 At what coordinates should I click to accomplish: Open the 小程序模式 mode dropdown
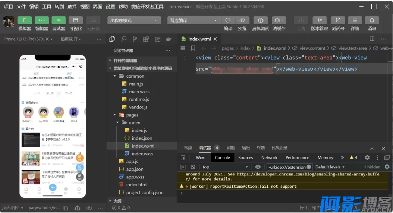[x=134, y=20]
